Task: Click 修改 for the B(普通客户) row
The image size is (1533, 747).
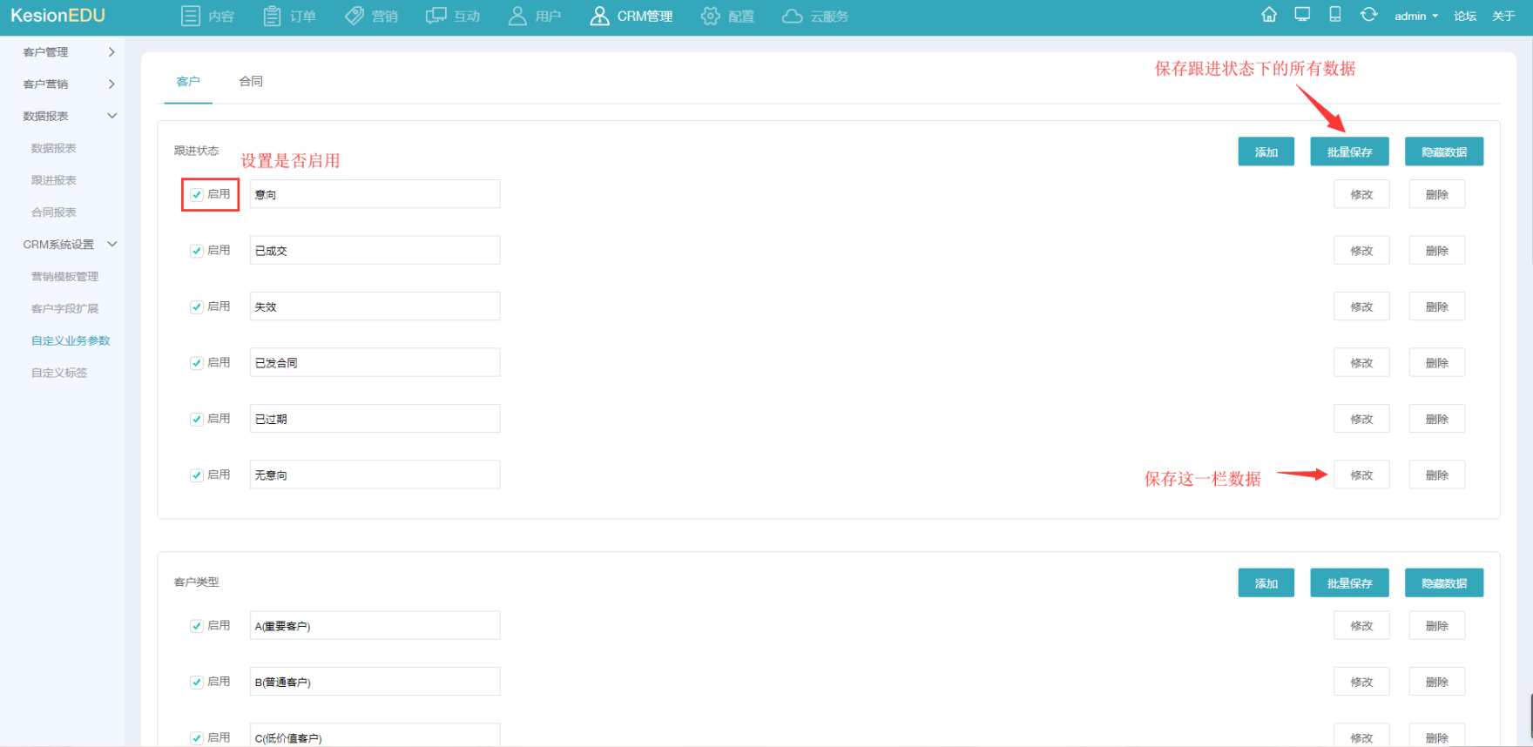Action: coord(1361,682)
